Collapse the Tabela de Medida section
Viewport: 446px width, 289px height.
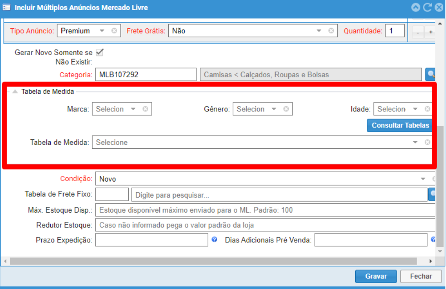[15, 91]
